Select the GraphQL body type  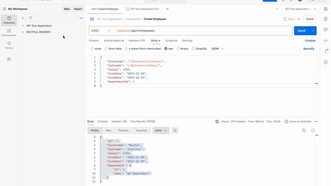[193, 49]
